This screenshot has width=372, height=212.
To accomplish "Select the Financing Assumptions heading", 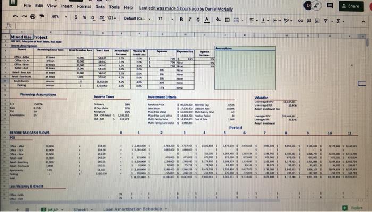I will (x=38, y=94).
